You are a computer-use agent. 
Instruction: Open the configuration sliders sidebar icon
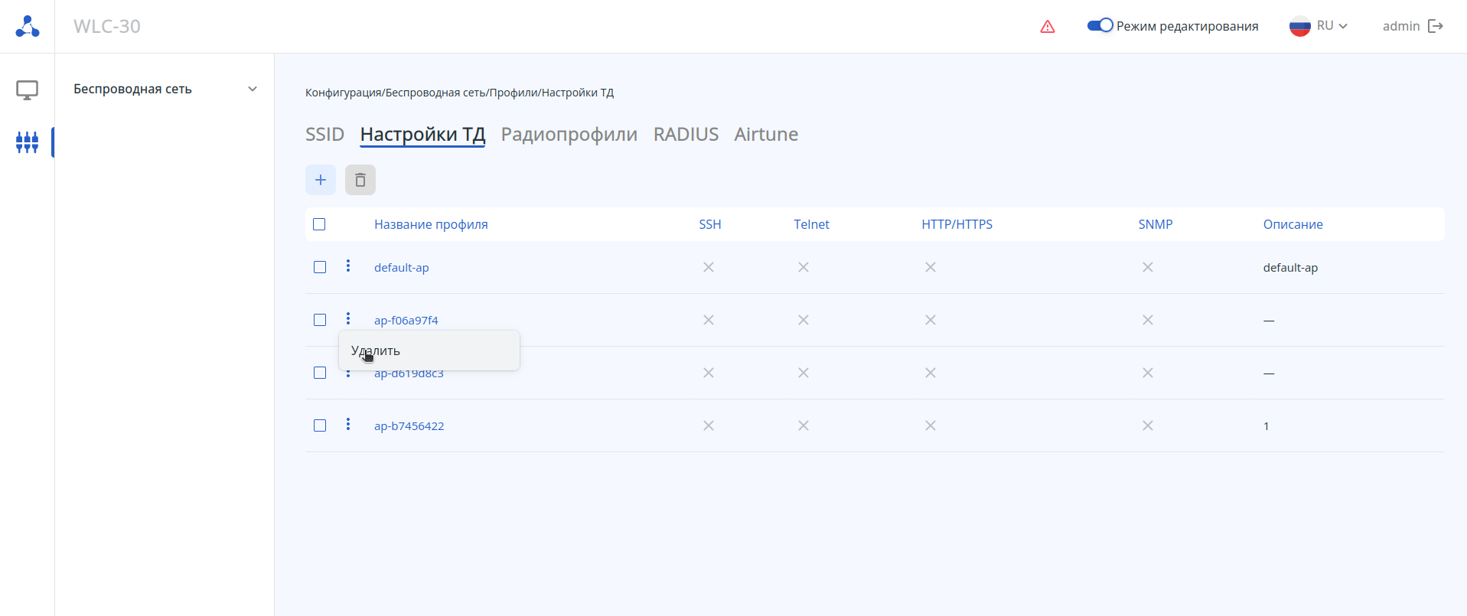[28, 142]
